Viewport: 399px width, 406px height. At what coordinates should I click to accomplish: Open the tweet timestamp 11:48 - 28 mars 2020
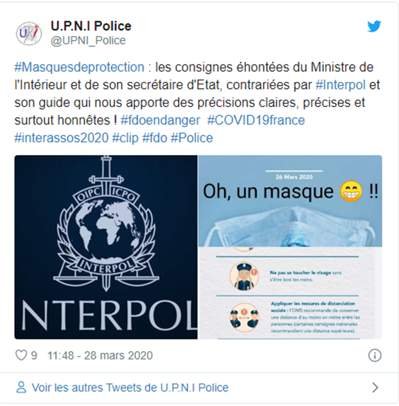(x=100, y=355)
